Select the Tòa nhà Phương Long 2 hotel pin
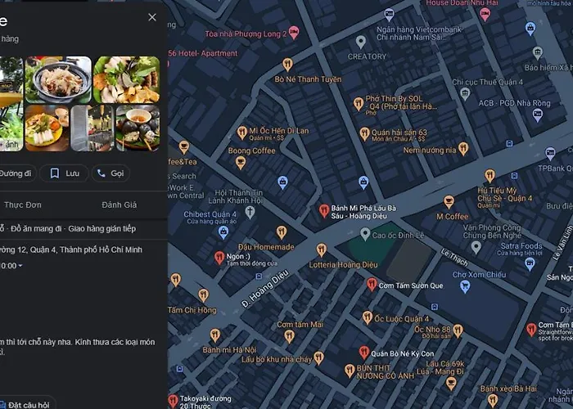573x409 pixels. 294,33
